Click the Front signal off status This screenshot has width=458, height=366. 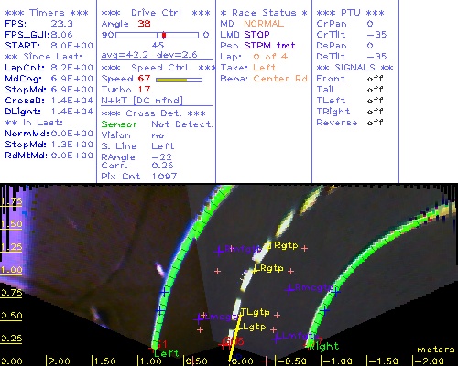tap(376, 79)
